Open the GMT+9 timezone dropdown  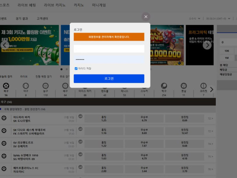[218, 18]
